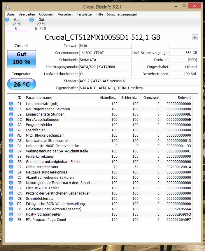
Task: Click the blue status orb for E: F: G:
Action: pos(31,20)
